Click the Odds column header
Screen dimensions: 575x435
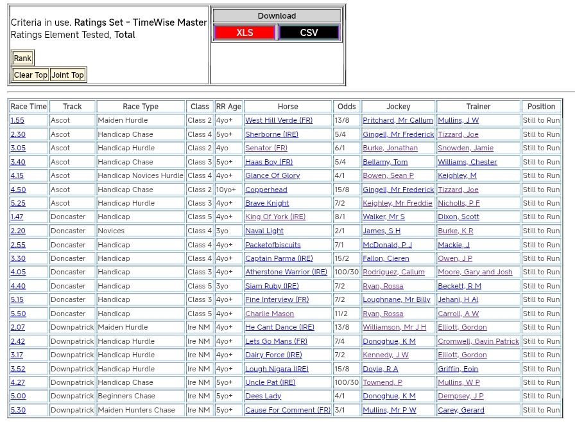(347, 107)
